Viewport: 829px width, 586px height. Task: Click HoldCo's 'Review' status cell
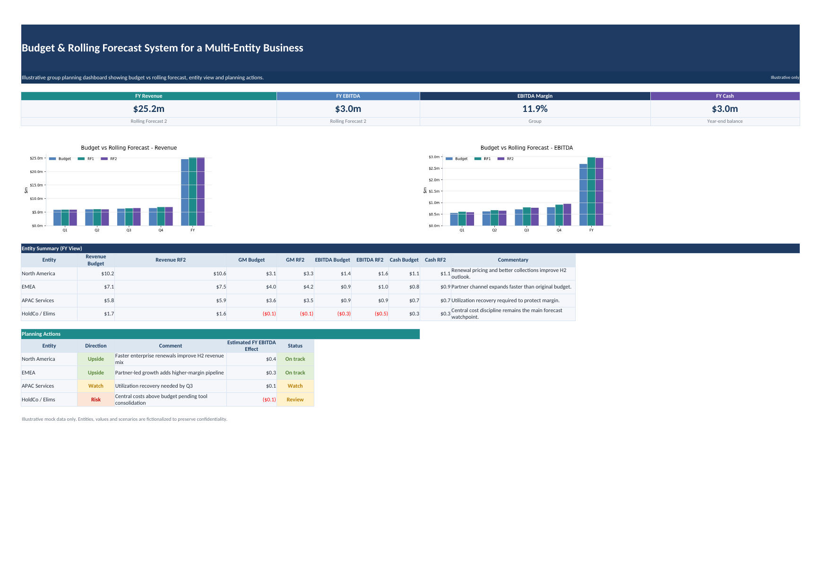pos(295,400)
